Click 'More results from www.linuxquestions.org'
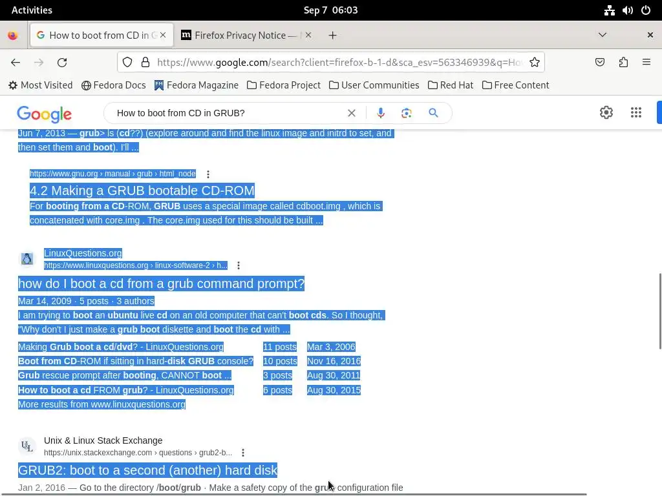662x496 pixels. (x=101, y=404)
